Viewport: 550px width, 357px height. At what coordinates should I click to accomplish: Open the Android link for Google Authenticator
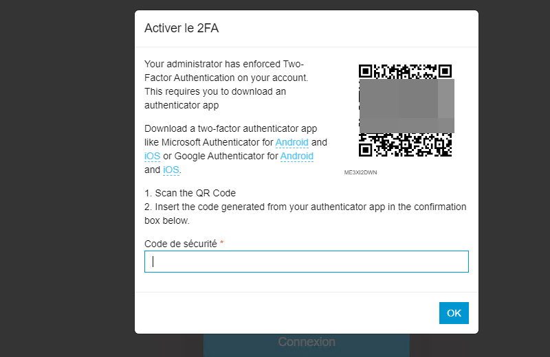coord(296,156)
